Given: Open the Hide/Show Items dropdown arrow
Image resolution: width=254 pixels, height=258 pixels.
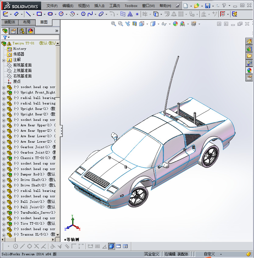Looking at the screenshot, I should [170, 24].
